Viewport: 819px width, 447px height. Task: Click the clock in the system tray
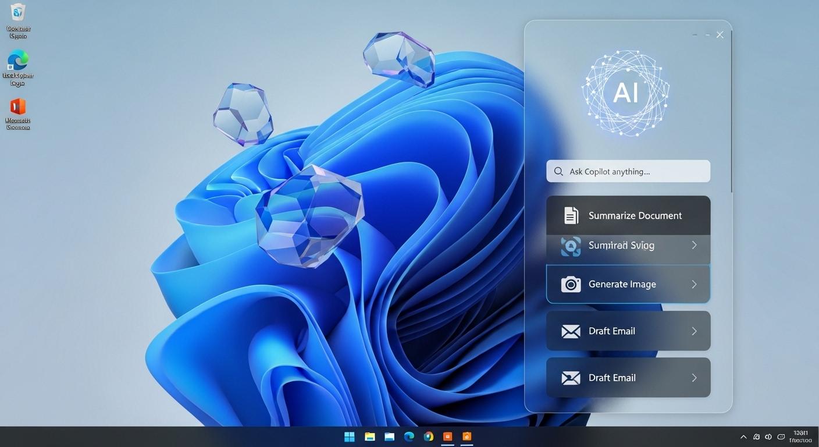[x=800, y=437]
